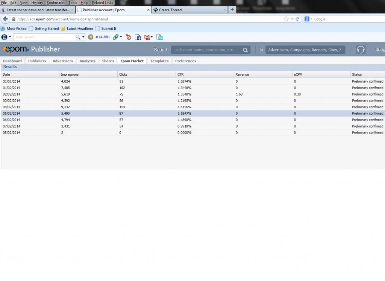385x281 pixels.
Task: Open support via the headset icon
Action: tap(361, 50)
